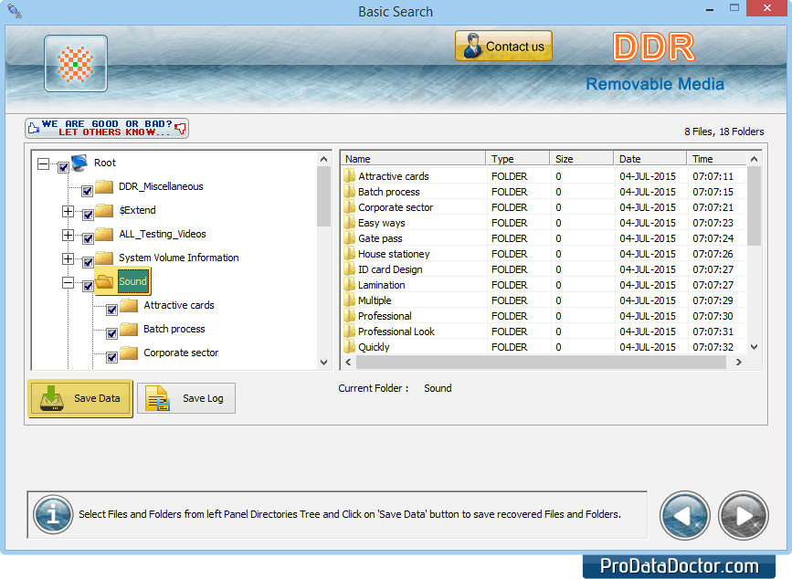Uncheck the DDR_Miscellaneous checkbox

tap(87, 191)
